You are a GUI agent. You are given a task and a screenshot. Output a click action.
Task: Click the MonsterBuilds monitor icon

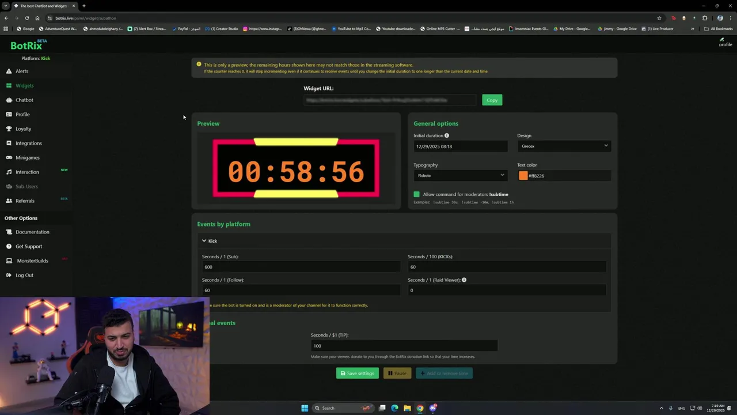tap(9, 261)
